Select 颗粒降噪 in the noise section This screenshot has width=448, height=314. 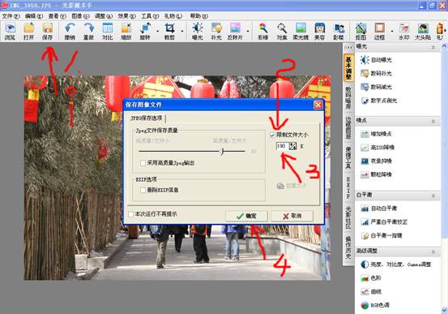point(376,174)
